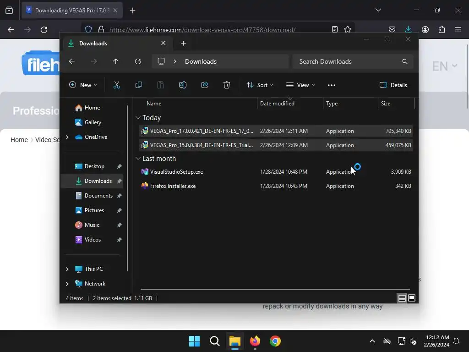
Task: Switch to large thumbnails view icon in status bar
Action: tap(412, 298)
